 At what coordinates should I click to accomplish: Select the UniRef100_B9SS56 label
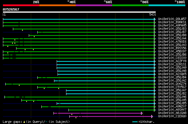click(172, 48)
